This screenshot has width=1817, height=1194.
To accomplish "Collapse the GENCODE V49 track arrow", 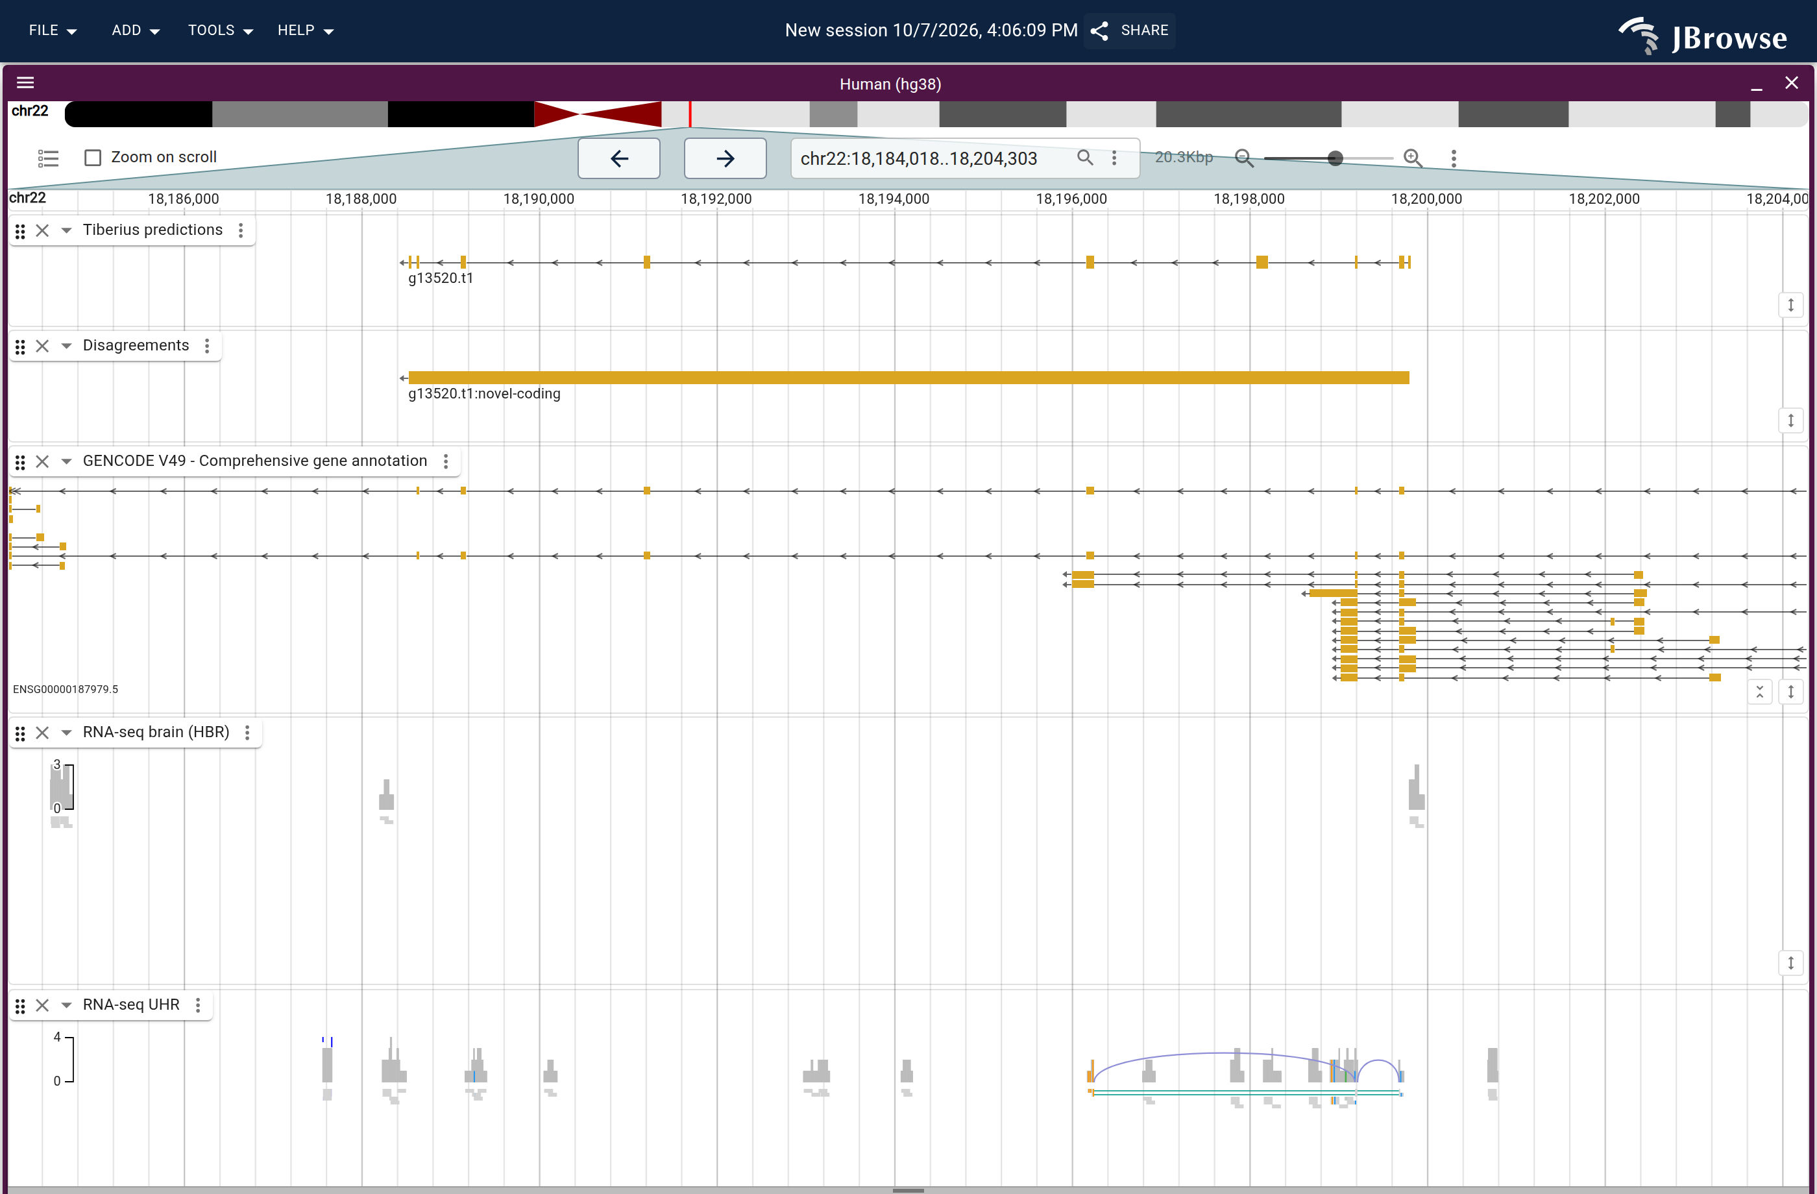I will click(66, 461).
